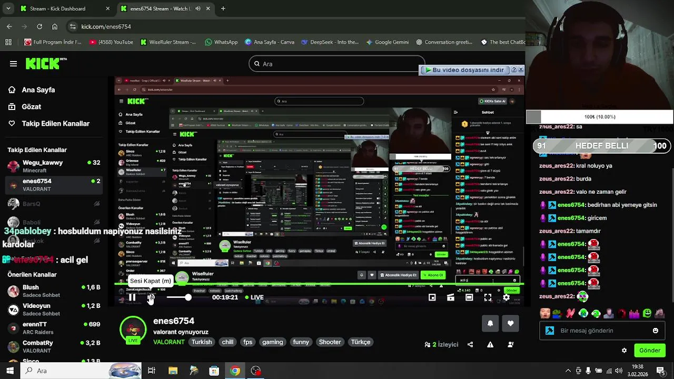
Task: Open Gözat in the sidebar
Action: tap(25, 107)
